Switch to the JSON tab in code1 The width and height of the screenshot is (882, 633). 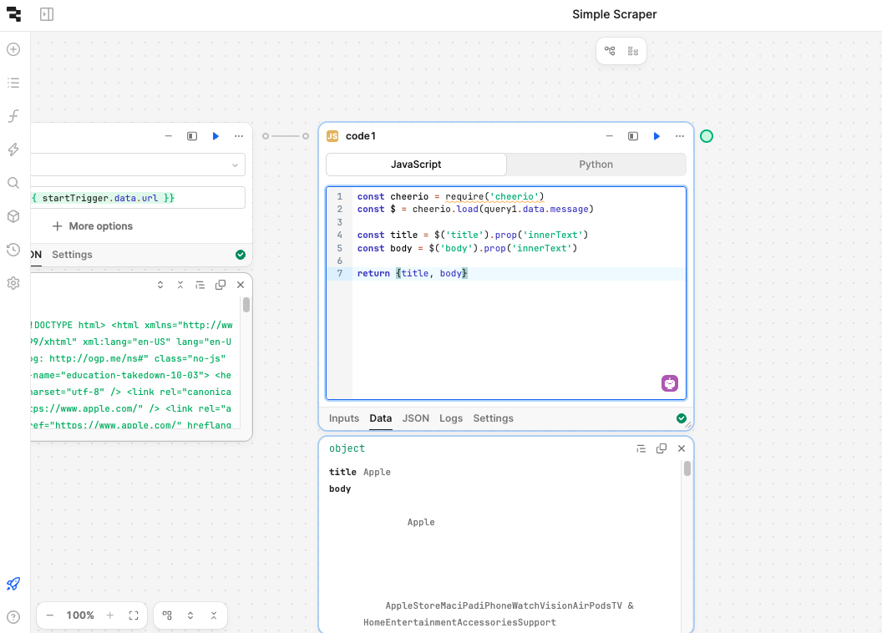point(416,418)
